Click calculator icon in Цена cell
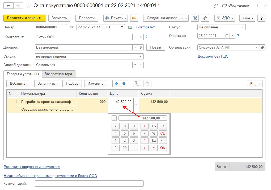Screen dimensions: 271x190 coord(136,105)
